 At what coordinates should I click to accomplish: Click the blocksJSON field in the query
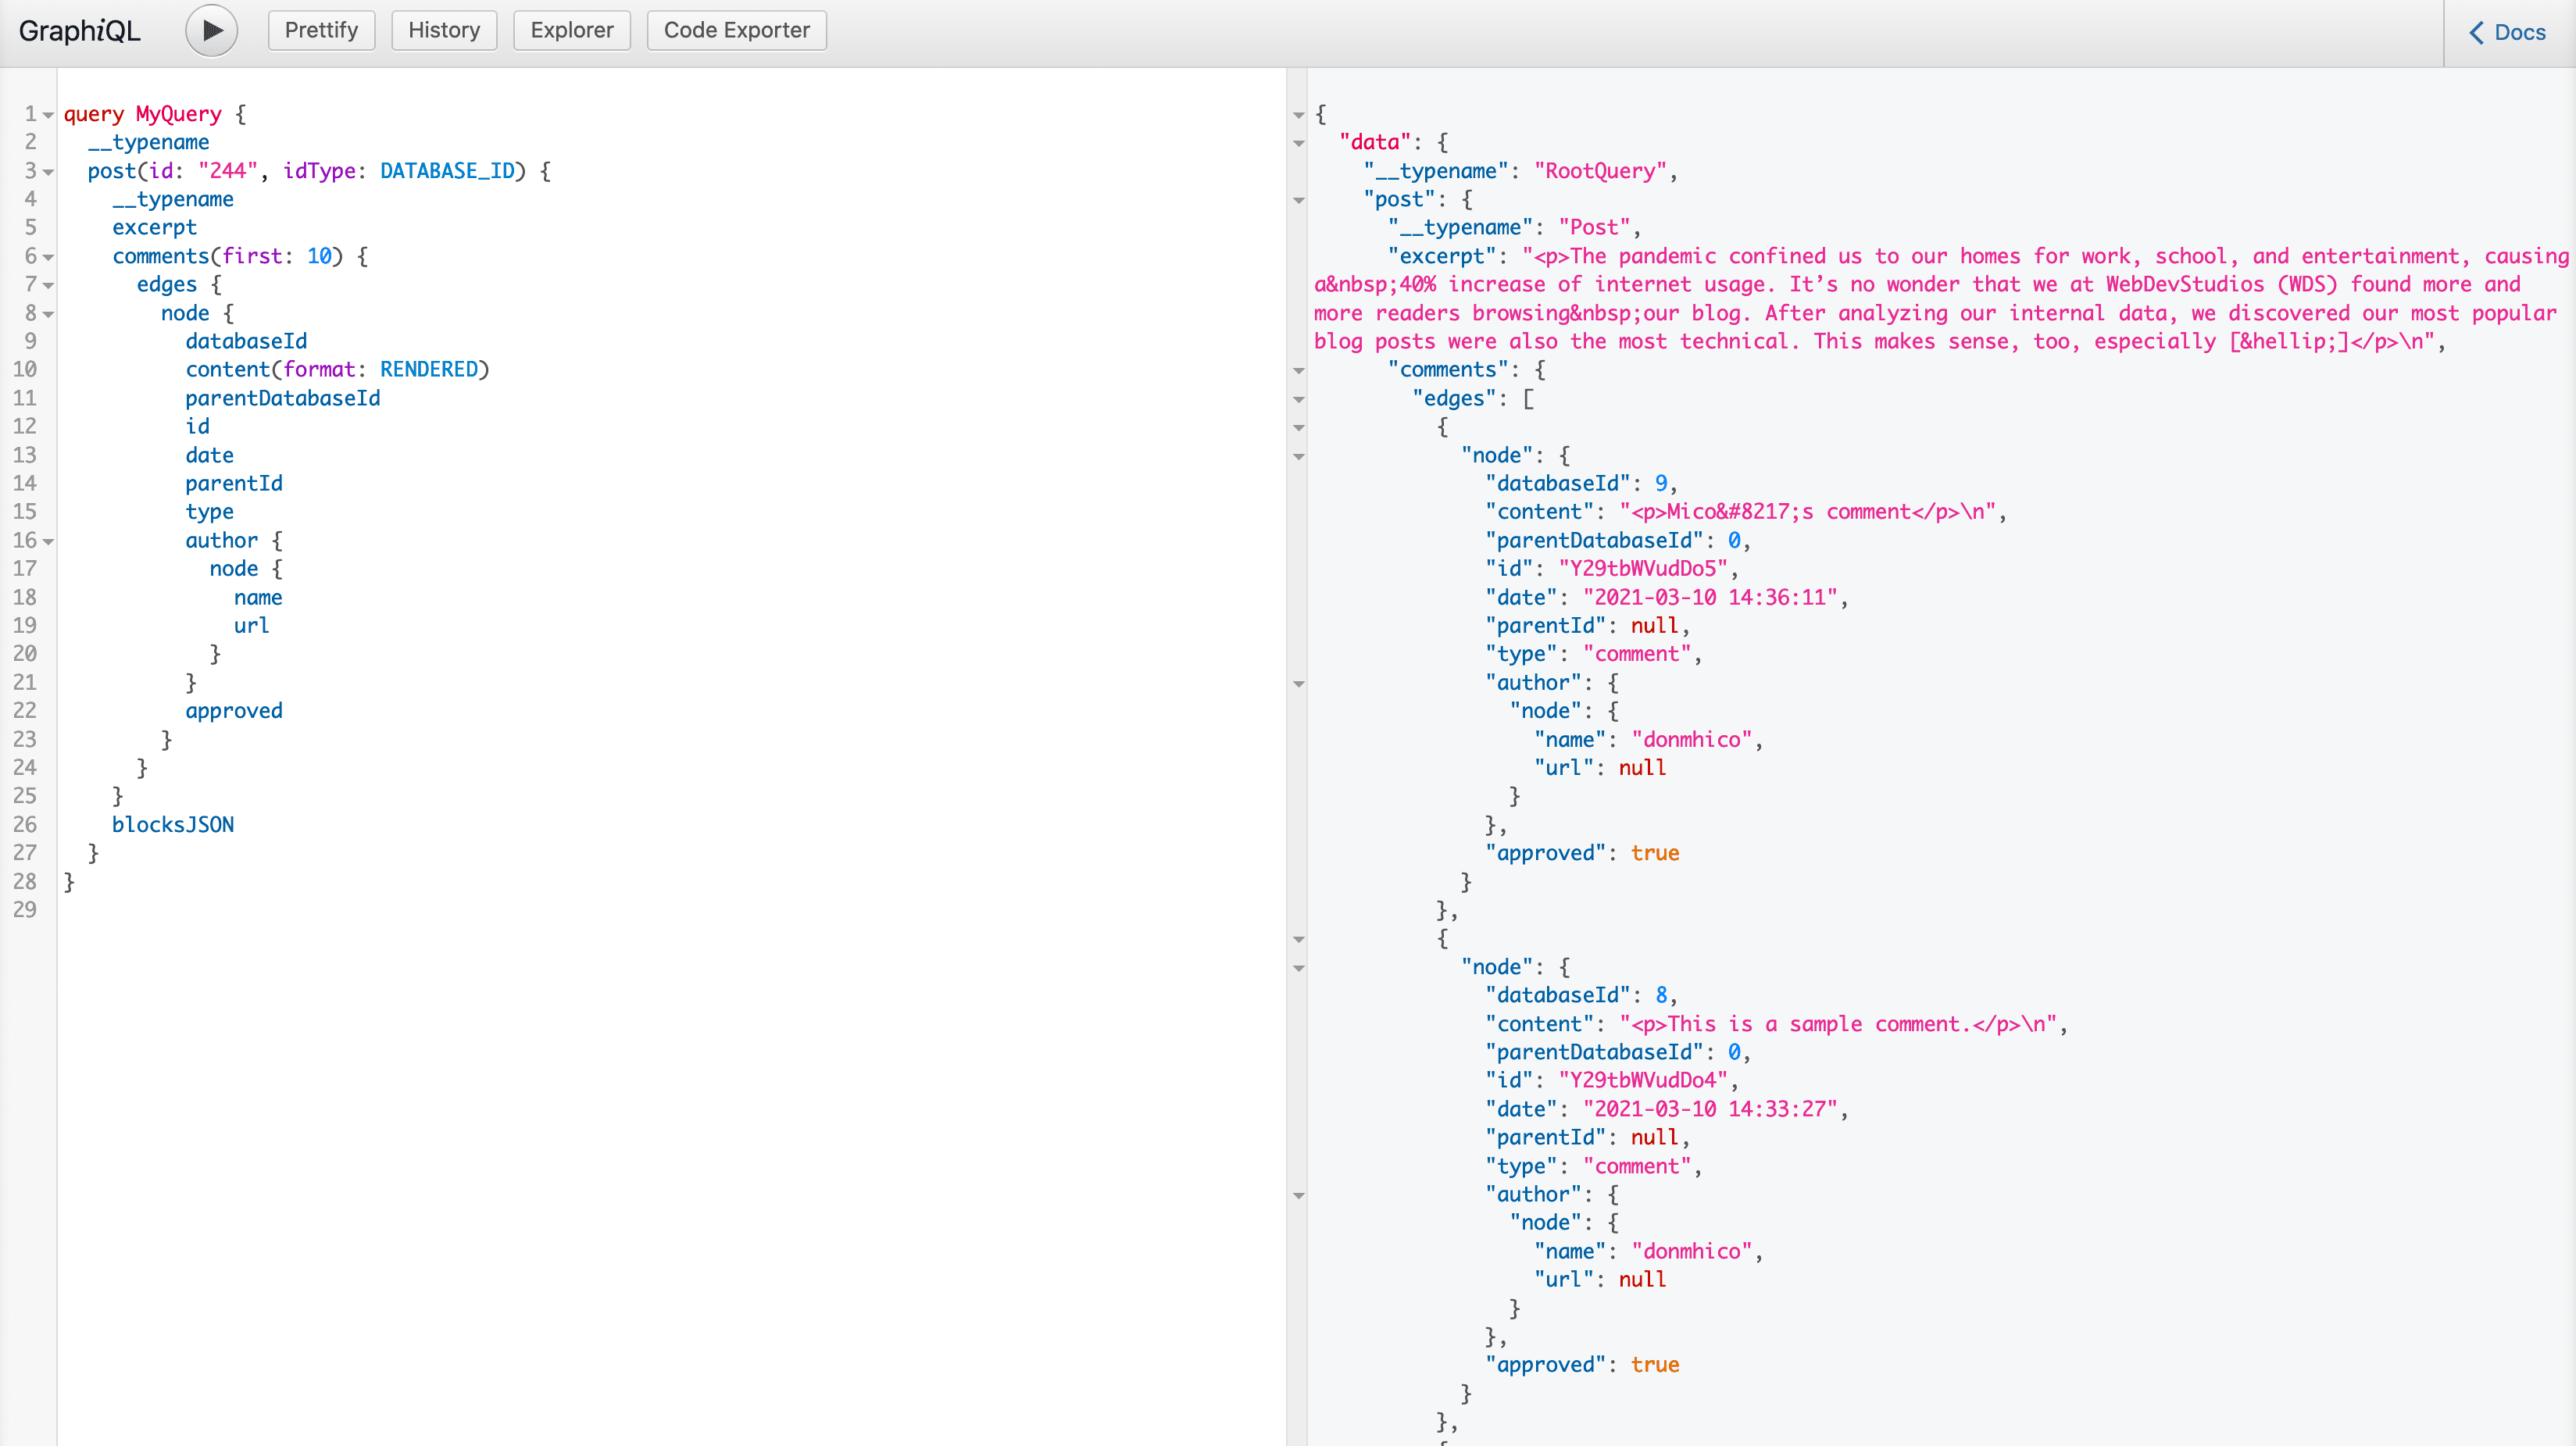(x=173, y=824)
